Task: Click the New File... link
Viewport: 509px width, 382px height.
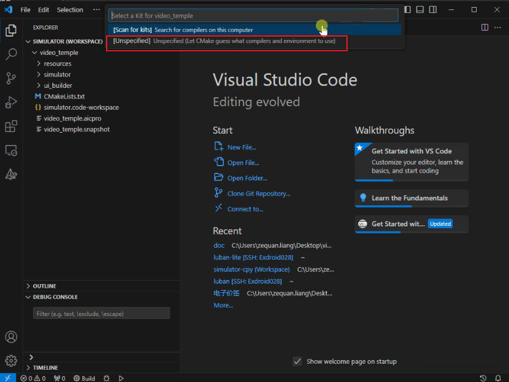Action: click(x=242, y=147)
